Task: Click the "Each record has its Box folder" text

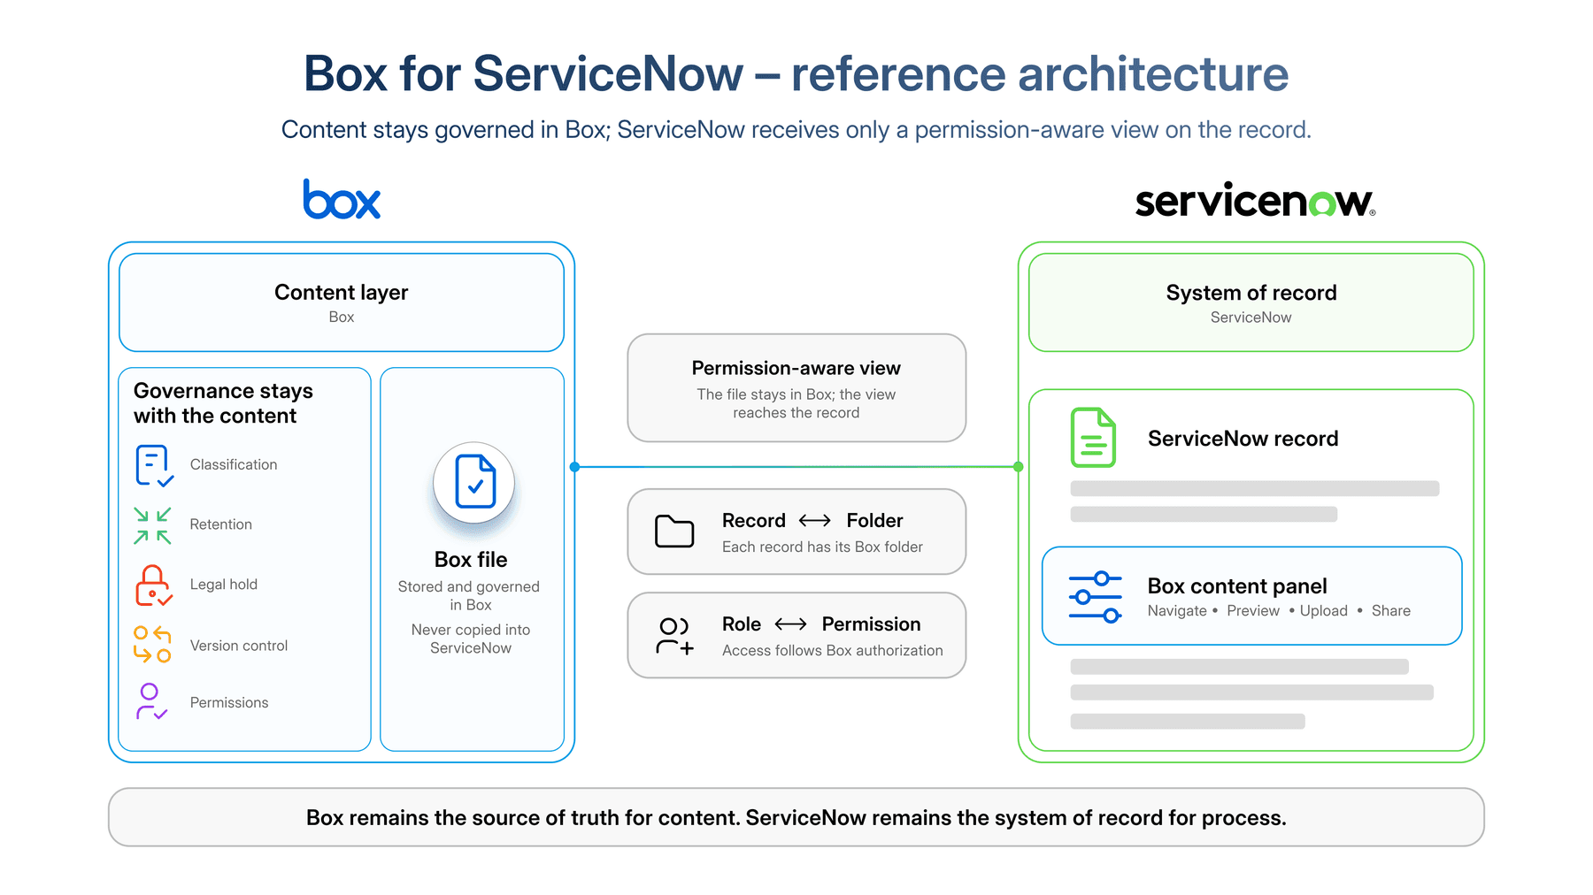Action: (x=822, y=547)
